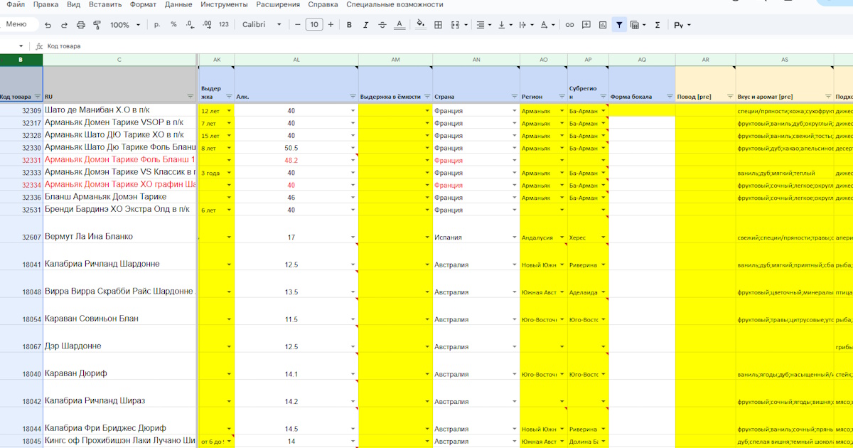Merge the selected cells
853x448 pixels.
pyautogui.click(x=456, y=25)
